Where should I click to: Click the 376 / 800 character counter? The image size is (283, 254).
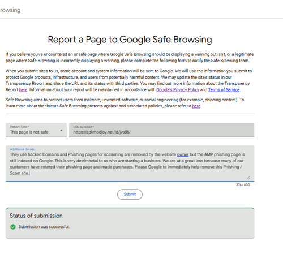[x=243, y=185]
